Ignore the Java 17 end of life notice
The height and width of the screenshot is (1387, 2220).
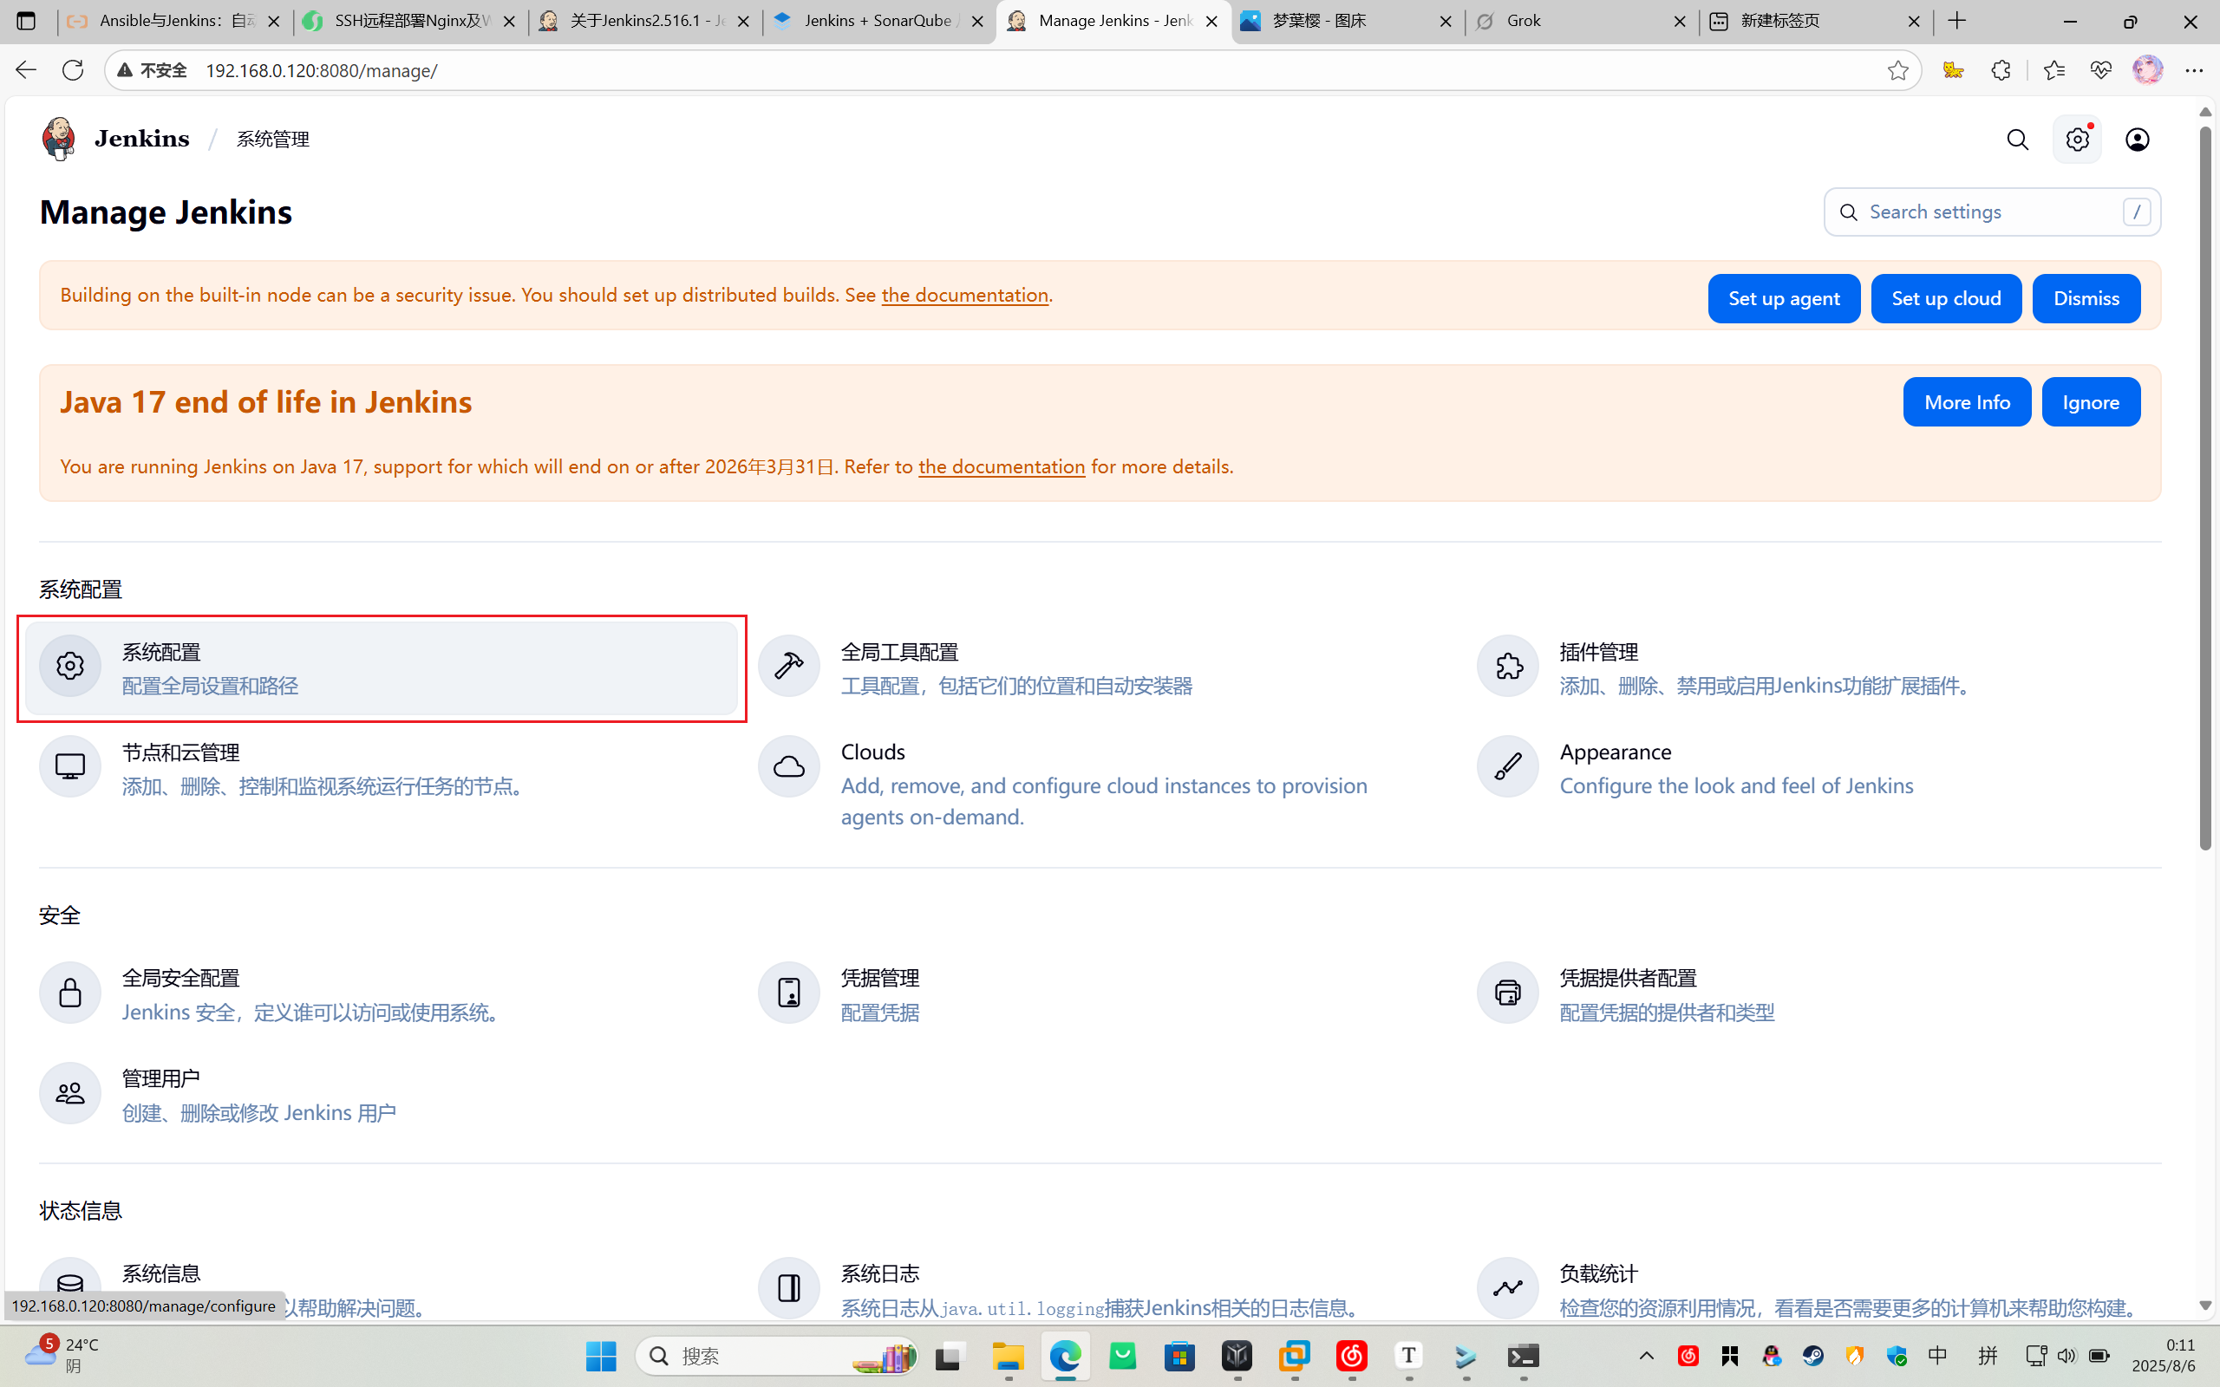tap(2091, 401)
